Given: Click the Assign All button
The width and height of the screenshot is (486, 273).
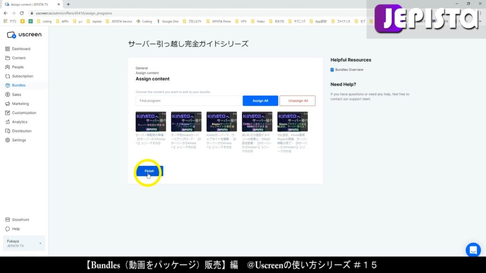Looking at the screenshot, I should click(260, 100).
